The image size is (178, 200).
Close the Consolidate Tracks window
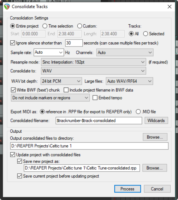click(x=169, y=7)
